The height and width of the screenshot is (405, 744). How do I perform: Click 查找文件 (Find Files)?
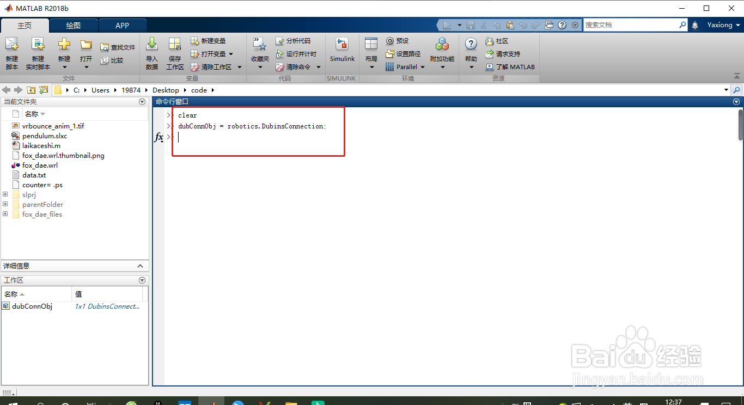click(x=118, y=47)
